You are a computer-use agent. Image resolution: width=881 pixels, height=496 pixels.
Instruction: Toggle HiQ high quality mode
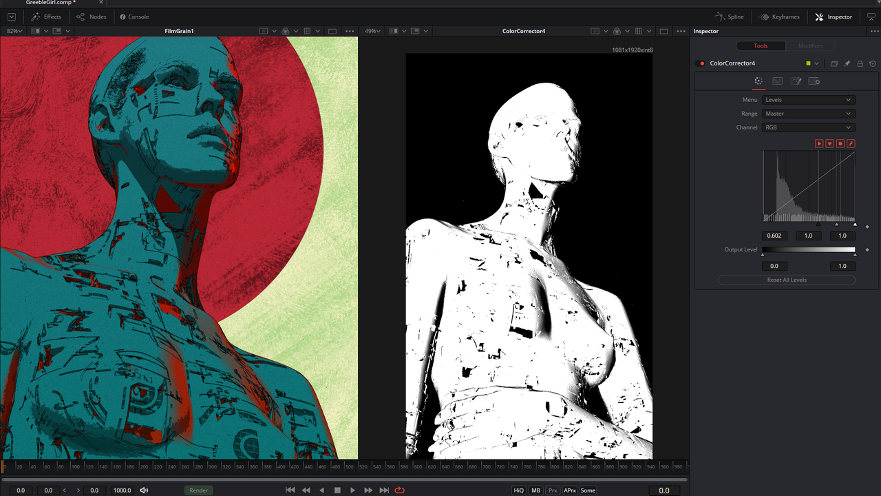519,490
